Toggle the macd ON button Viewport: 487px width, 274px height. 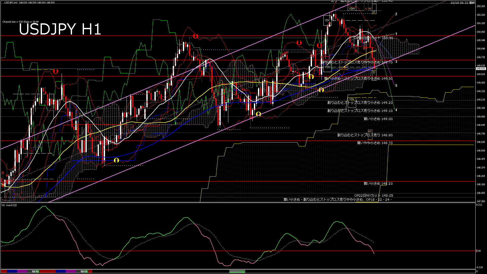[x=237, y=272]
